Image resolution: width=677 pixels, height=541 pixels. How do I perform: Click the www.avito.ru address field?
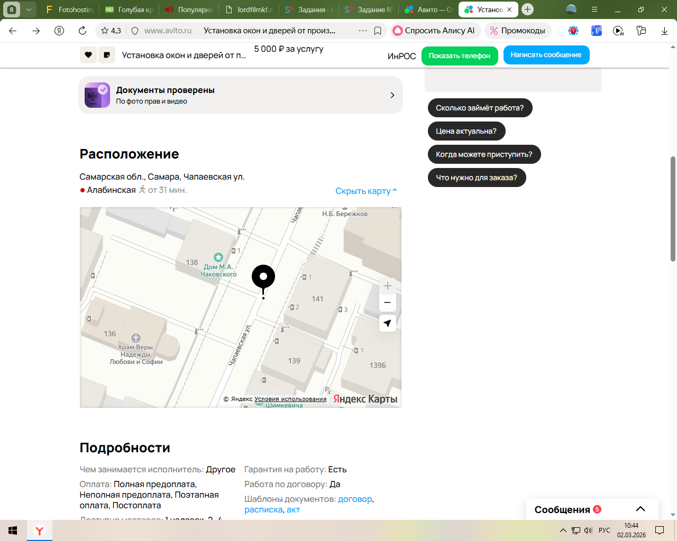168,31
